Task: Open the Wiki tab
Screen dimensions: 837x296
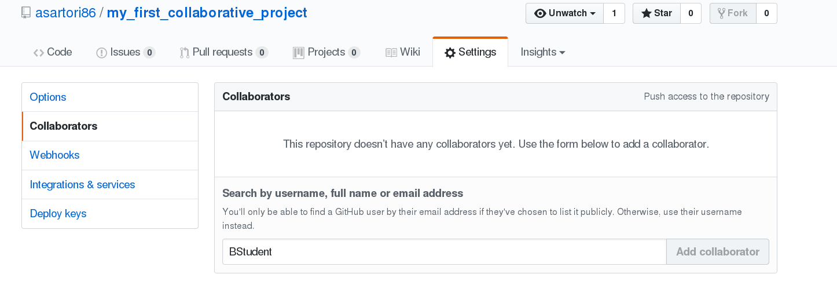Action: click(x=403, y=52)
